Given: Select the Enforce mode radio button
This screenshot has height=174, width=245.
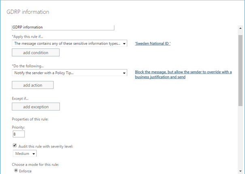Looking at the screenshot, I should click(x=16, y=171).
